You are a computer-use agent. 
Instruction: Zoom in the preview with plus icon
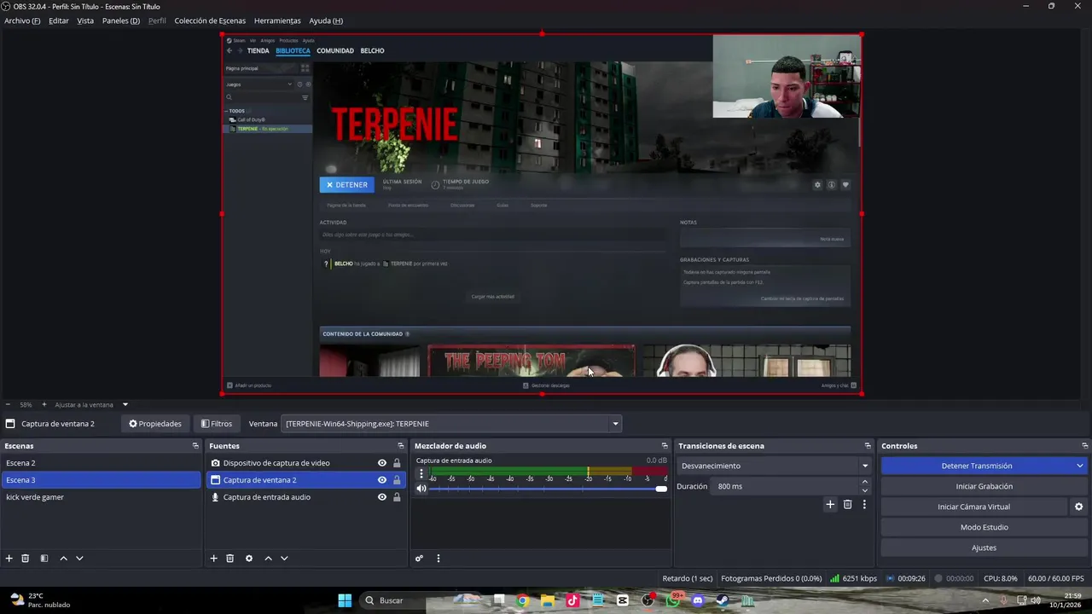tap(44, 404)
